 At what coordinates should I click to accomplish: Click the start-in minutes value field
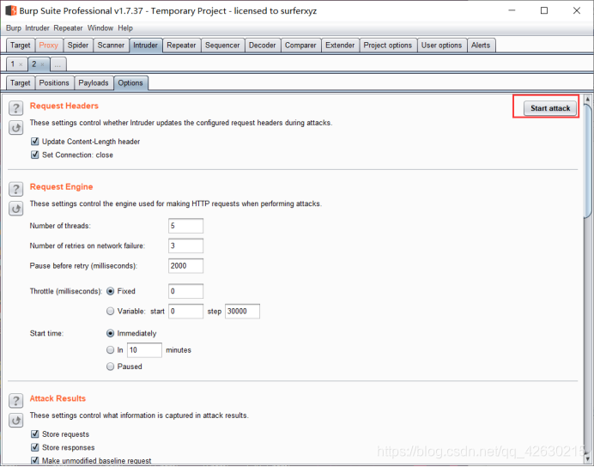coord(144,350)
